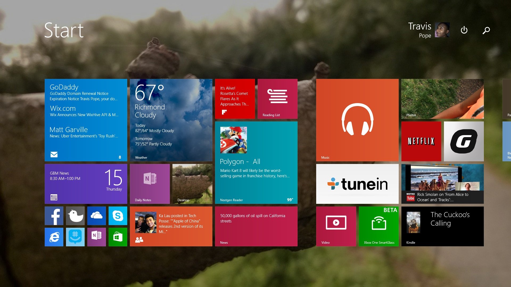Open Kindle tile showing The Cuckoo's Calling
511x287 pixels.
click(442, 226)
